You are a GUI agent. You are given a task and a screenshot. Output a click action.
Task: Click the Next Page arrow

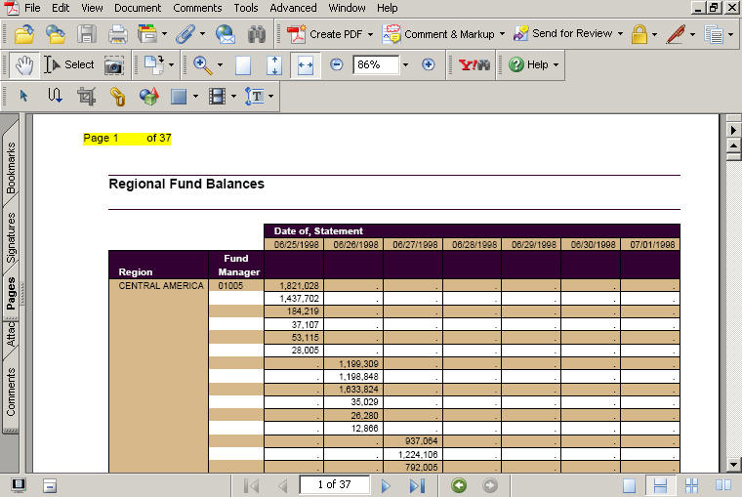(x=386, y=485)
